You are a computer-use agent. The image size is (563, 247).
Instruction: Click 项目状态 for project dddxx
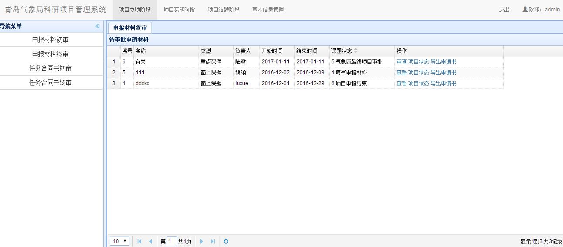[x=418, y=83]
